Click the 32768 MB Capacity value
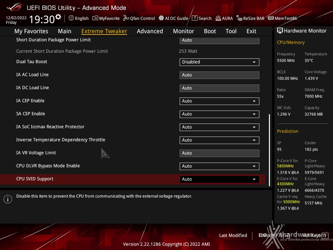The width and height of the screenshot is (333, 250). [x=314, y=114]
